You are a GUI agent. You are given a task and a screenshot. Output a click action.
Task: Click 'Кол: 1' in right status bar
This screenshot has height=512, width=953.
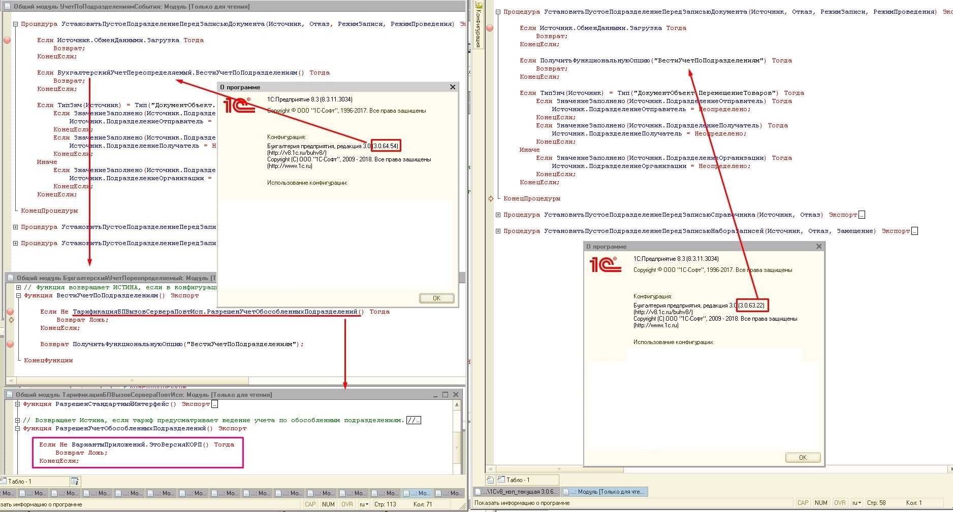point(914,503)
